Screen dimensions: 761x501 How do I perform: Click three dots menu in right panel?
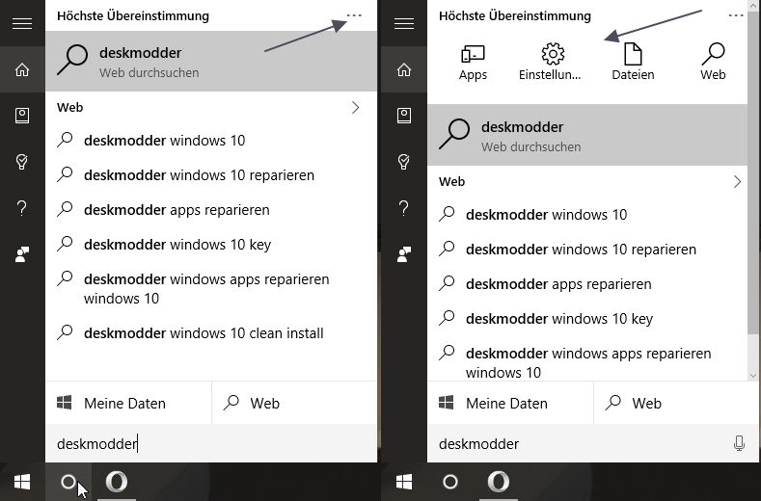pyautogui.click(x=736, y=15)
